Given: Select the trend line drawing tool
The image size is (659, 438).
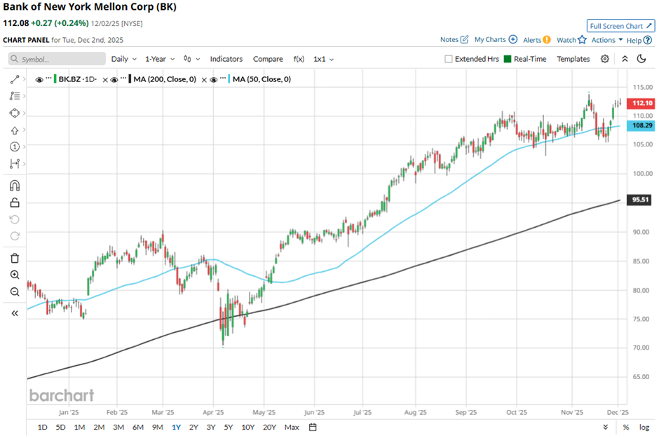Looking at the screenshot, I should point(15,80).
